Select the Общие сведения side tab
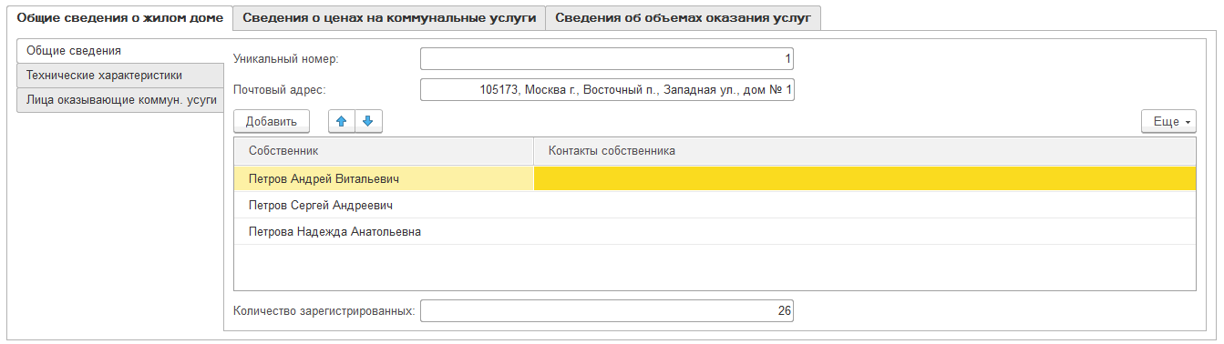The image size is (1224, 344). (x=119, y=50)
